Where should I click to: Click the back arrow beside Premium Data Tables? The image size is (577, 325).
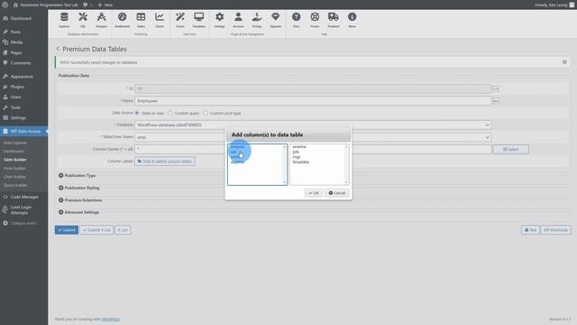tap(58, 49)
